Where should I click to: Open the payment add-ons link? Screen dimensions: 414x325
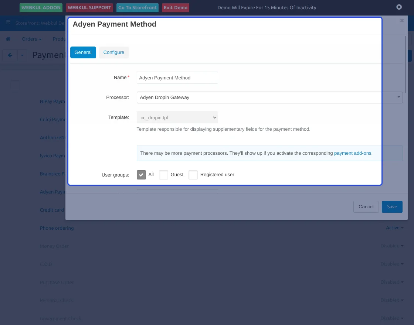point(352,153)
